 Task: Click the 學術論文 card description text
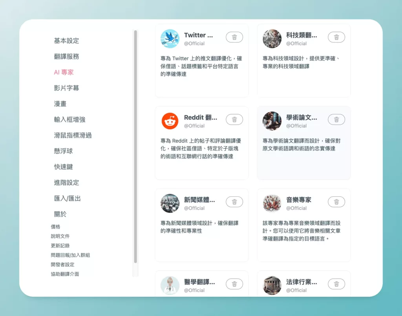tap(301, 144)
